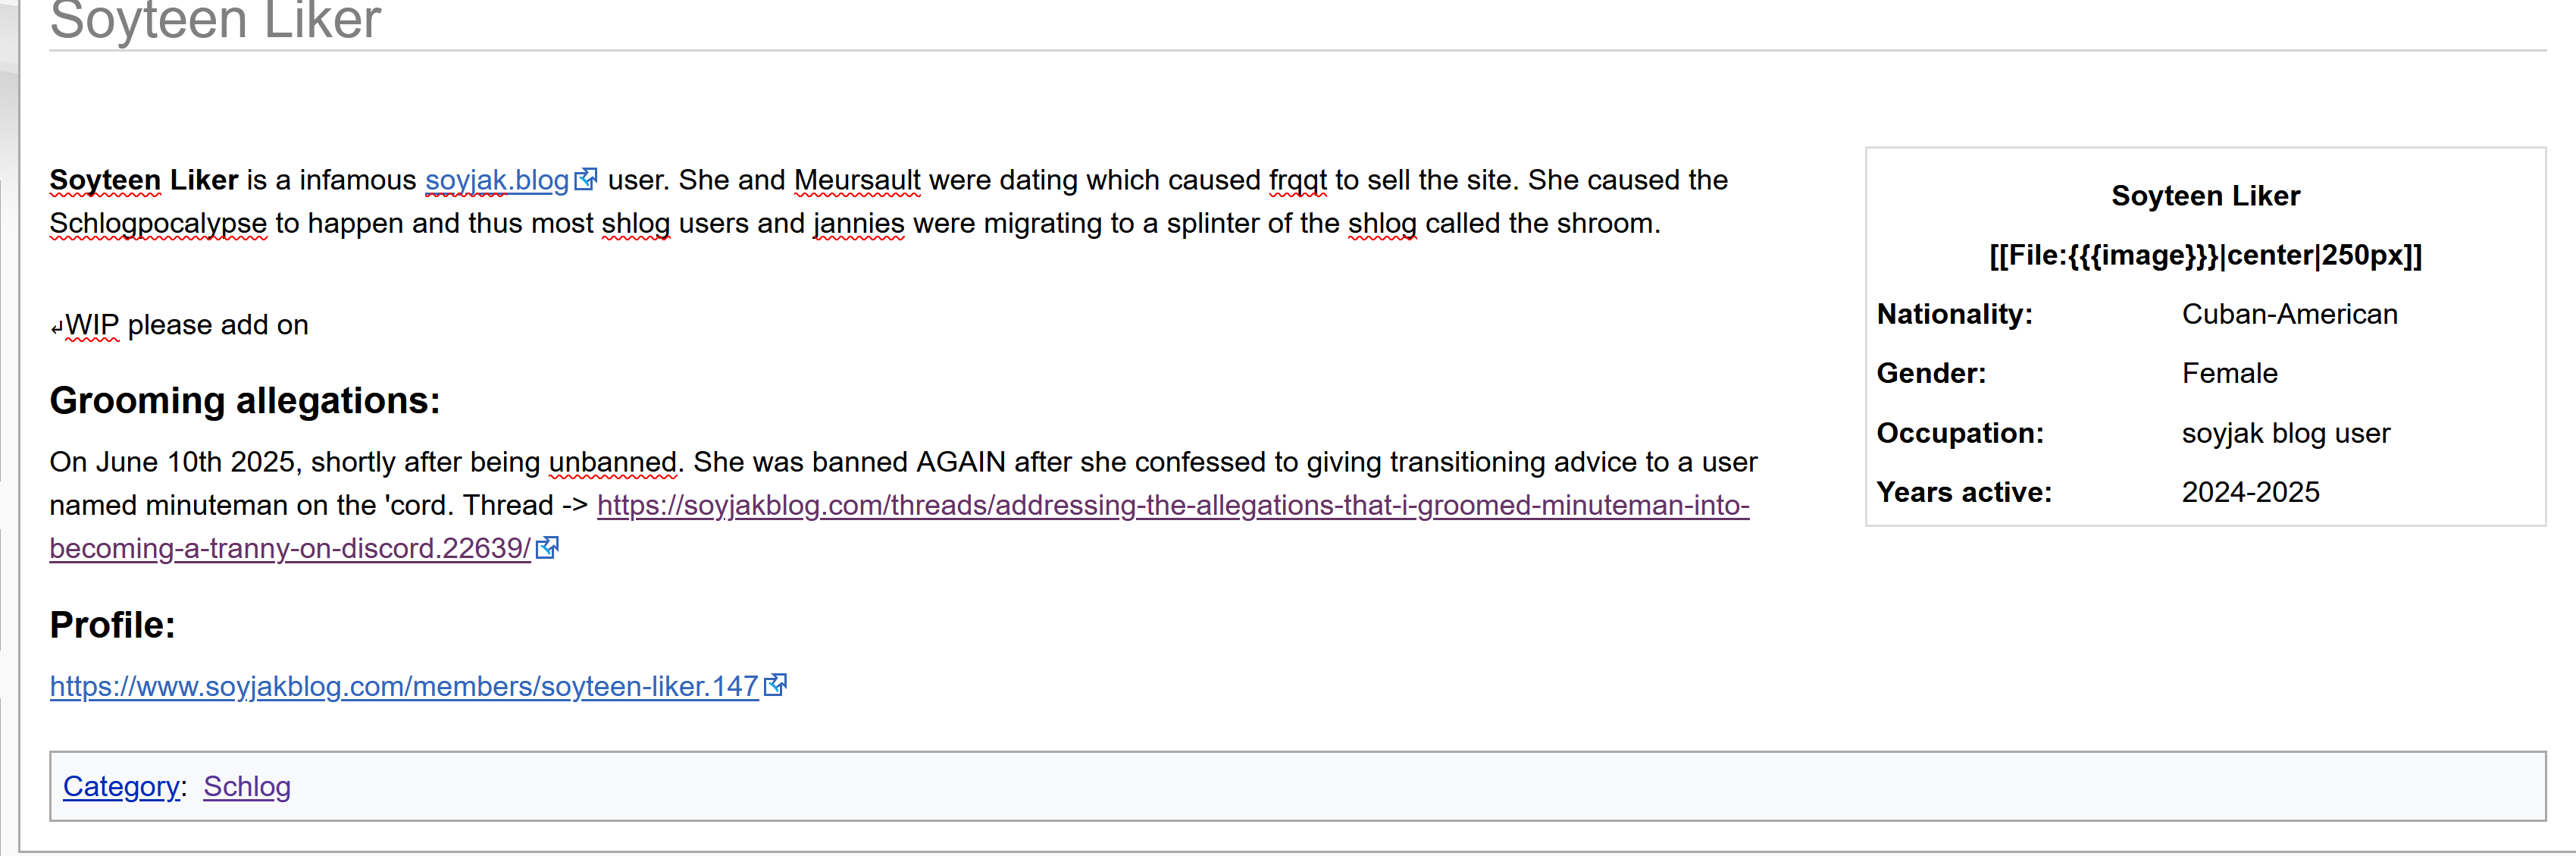The height and width of the screenshot is (856, 2576).
Task: Click the File image placeholder text
Action: 2205,256
